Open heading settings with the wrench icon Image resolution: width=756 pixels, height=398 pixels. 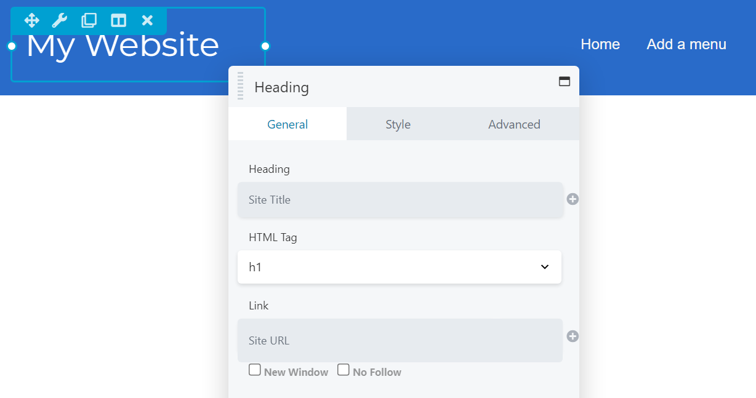click(x=60, y=20)
